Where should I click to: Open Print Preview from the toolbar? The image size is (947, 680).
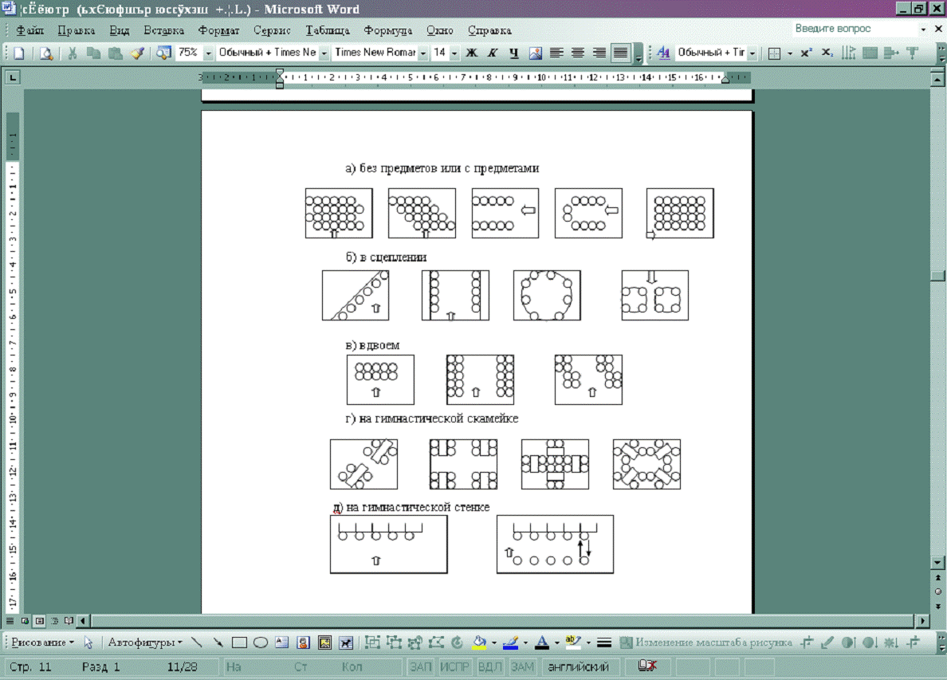coord(47,53)
